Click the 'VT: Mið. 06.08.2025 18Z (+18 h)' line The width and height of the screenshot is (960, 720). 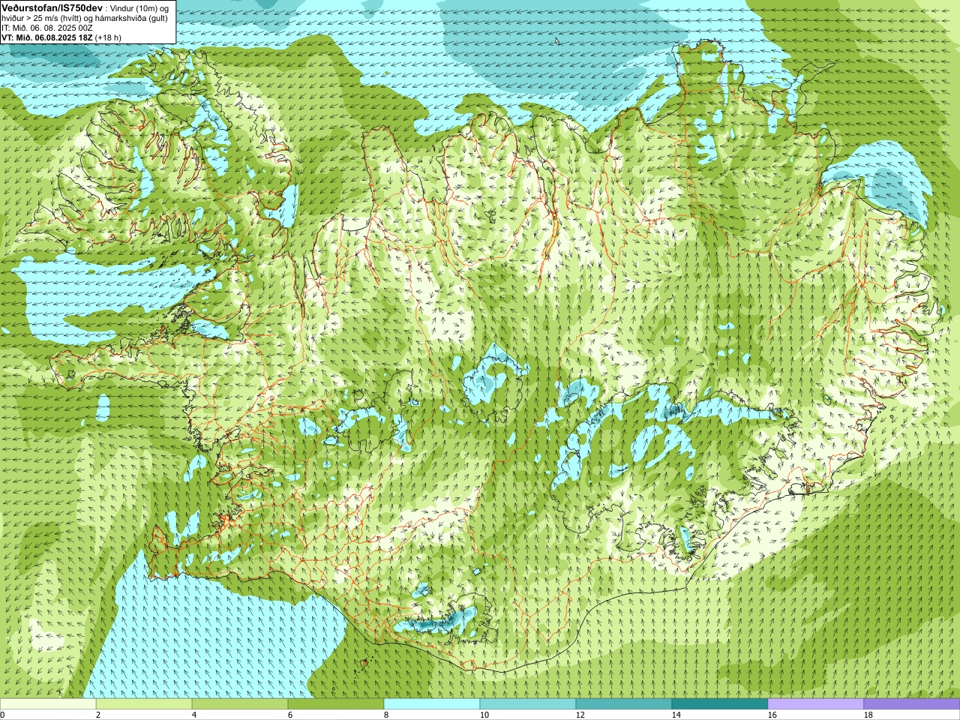click(61, 37)
